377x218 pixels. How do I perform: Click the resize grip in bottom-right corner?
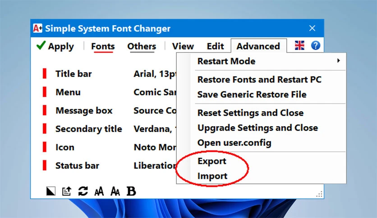[x=319, y=194]
